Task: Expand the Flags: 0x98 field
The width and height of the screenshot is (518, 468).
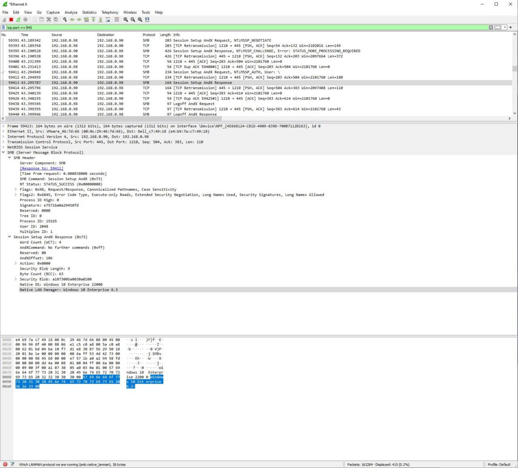Action: click(x=16, y=189)
